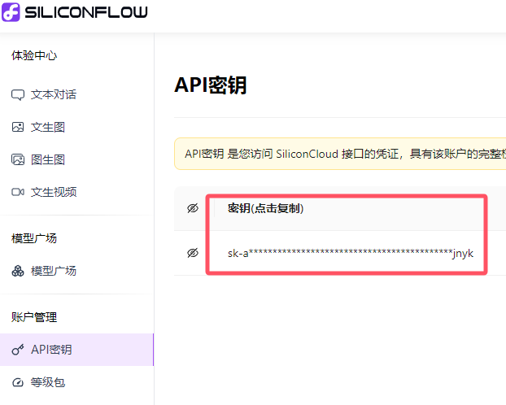Select the API密钥 sidebar entry
Image resolution: width=506 pixels, height=405 pixels.
tap(76, 350)
